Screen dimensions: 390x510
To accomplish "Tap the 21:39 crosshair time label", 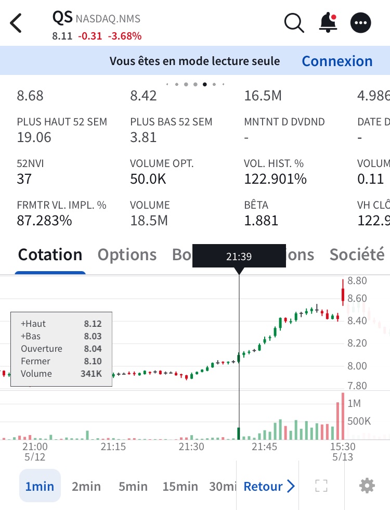I will click(x=239, y=256).
